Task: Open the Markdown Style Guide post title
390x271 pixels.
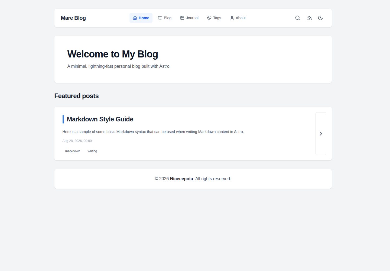Action: 100,119
